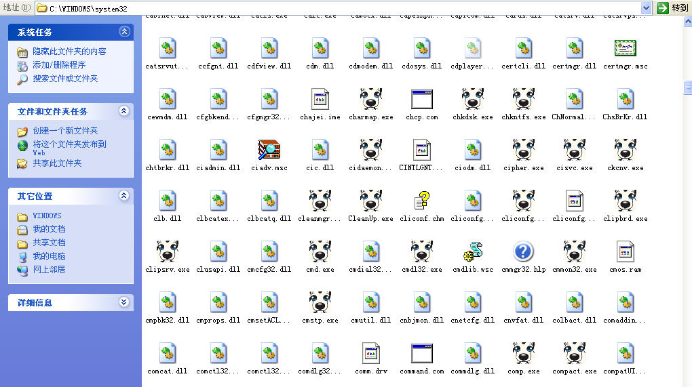Select the certmgr.msc certificate icon
The height and width of the screenshot is (387, 692).
tap(626, 48)
